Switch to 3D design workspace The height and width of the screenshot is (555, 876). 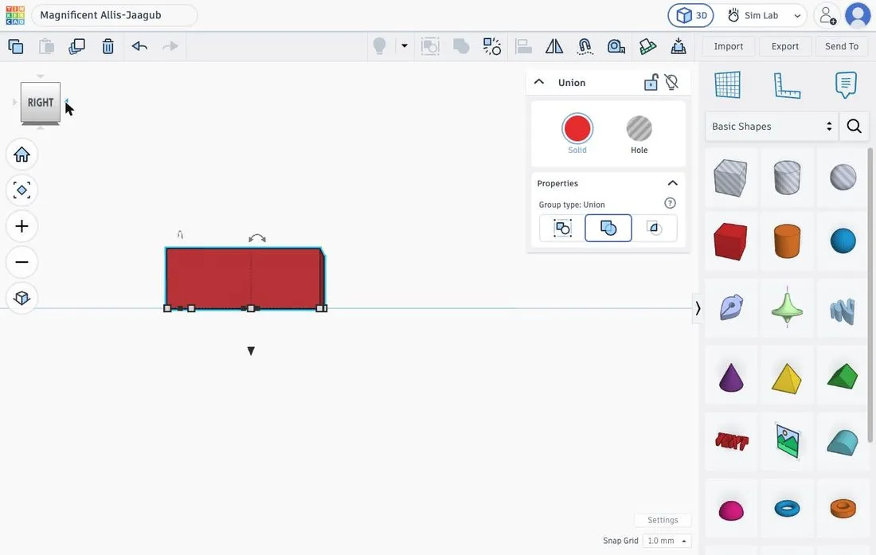[x=691, y=16]
